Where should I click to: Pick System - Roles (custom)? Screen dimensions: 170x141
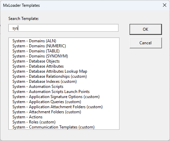pyautogui.click(x=64, y=122)
